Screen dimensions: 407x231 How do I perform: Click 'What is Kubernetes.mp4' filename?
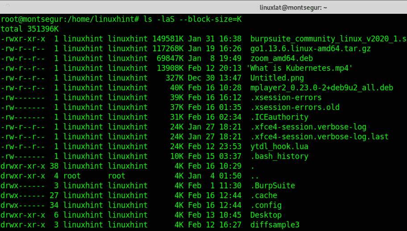point(299,68)
